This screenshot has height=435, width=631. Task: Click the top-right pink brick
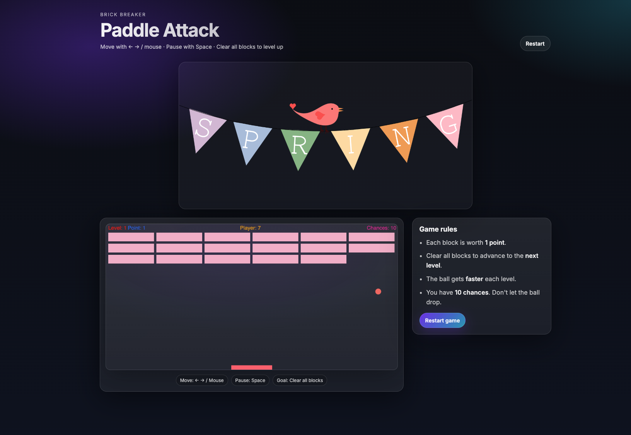pyautogui.click(x=372, y=237)
